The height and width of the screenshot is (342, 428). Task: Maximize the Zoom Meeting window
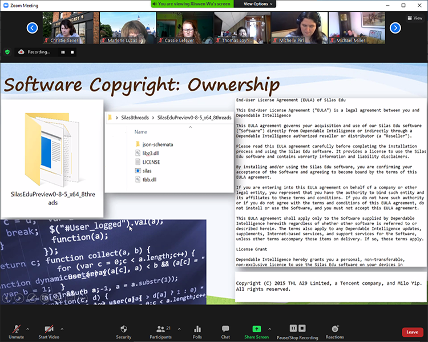click(403, 5)
